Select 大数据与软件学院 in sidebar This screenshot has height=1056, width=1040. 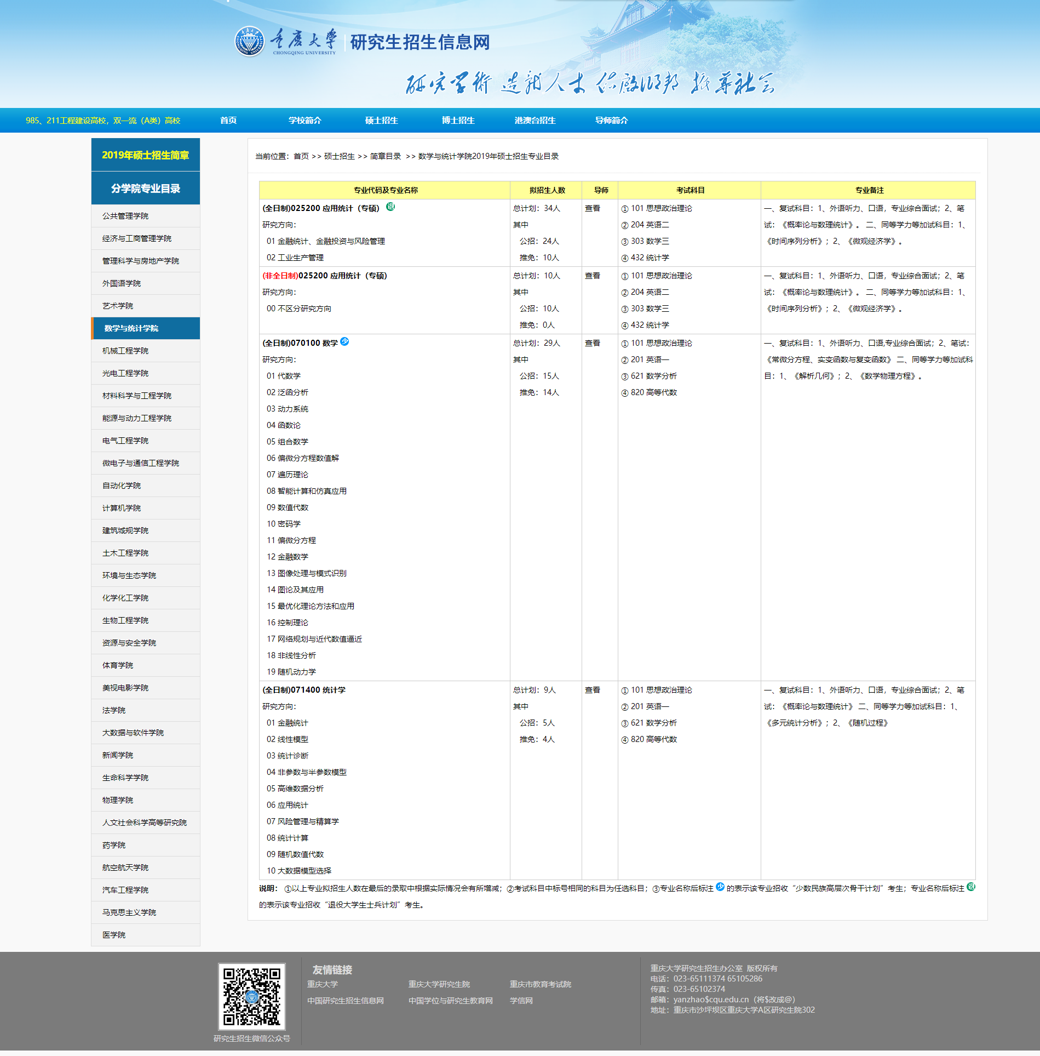pyautogui.click(x=146, y=733)
